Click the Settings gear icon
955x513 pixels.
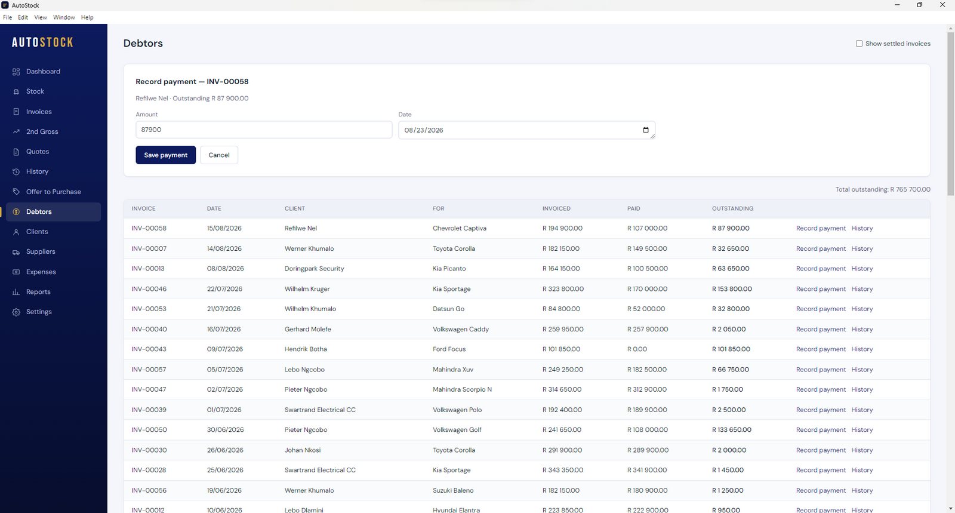pyautogui.click(x=16, y=312)
